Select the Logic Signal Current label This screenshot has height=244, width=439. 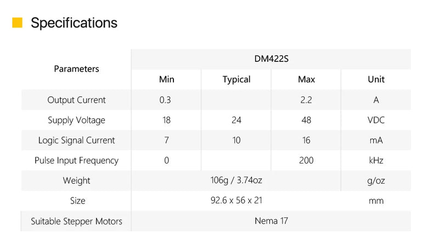pos(76,141)
